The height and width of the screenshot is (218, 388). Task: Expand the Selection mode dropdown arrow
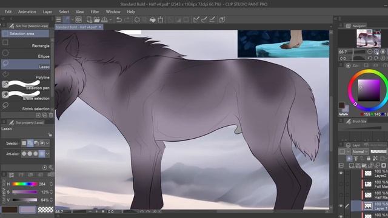pos(47,143)
